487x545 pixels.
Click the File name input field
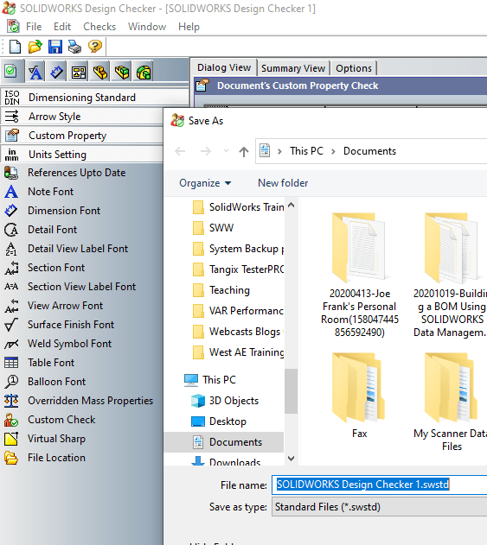tap(379, 485)
